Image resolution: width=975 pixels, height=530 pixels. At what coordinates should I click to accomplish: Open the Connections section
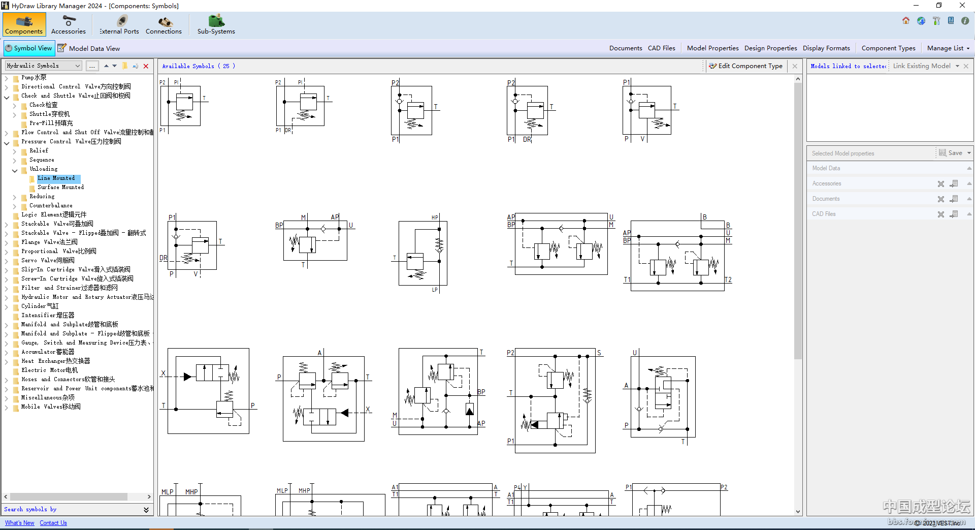coord(164,24)
